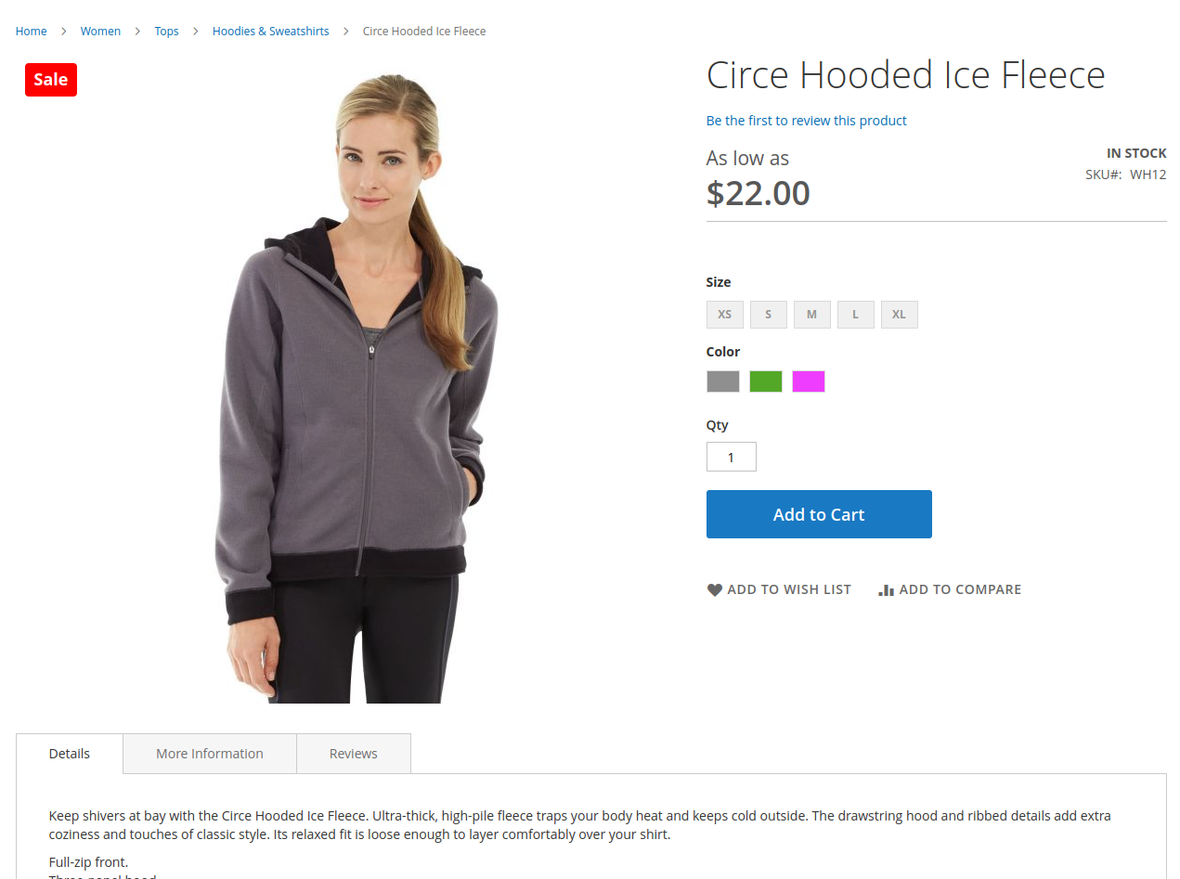The height and width of the screenshot is (879, 1180).
Task: Choose size XL swatch
Action: point(900,315)
